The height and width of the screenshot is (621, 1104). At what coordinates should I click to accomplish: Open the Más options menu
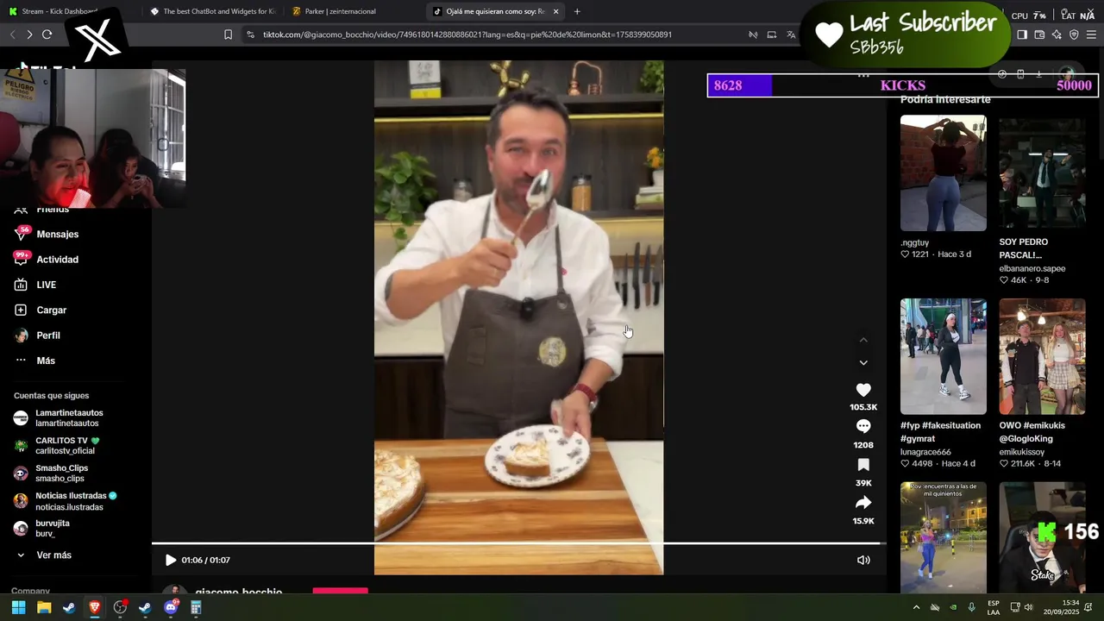[x=45, y=361]
